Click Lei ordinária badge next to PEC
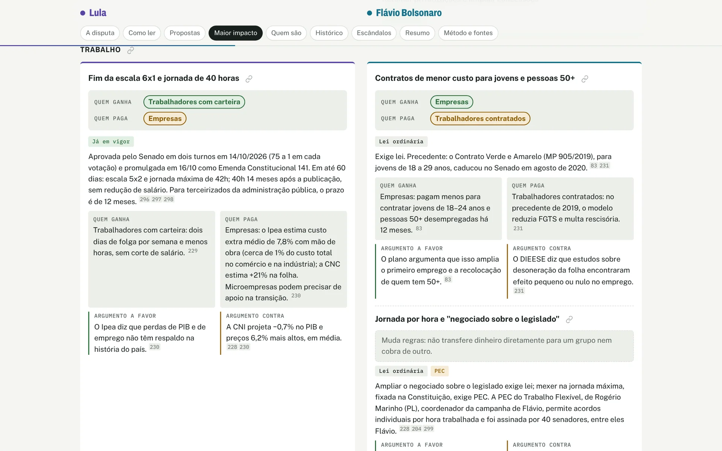 (401, 371)
